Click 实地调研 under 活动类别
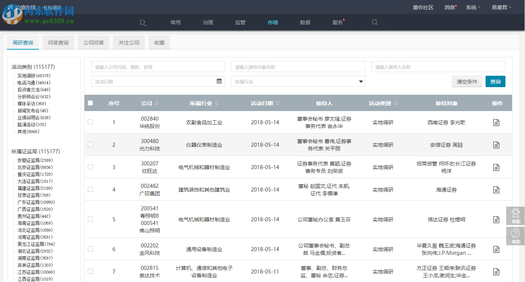The height and width of the screenshot is (282, 525). click(27, 76)
